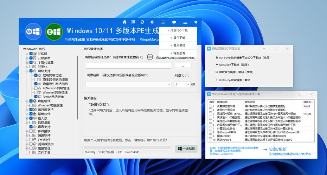The height and width of the screenshot is (175, 327).
Task: Click the build progress bar
Action: point(127,147)
